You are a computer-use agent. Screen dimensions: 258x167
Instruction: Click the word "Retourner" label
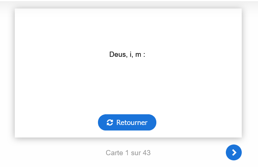[x=132, y=122]
